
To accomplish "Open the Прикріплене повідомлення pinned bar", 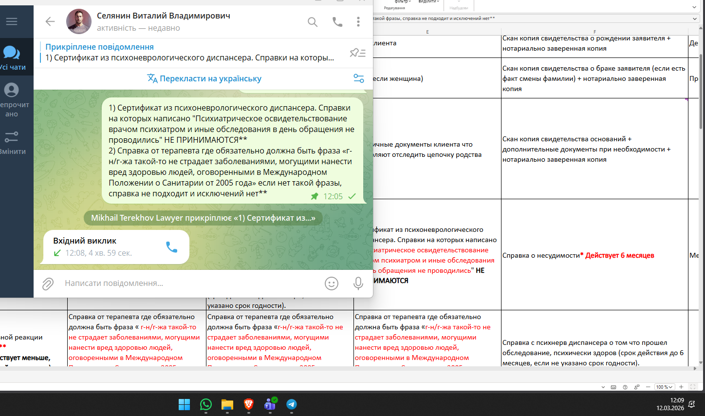I will tap(190, 53).
